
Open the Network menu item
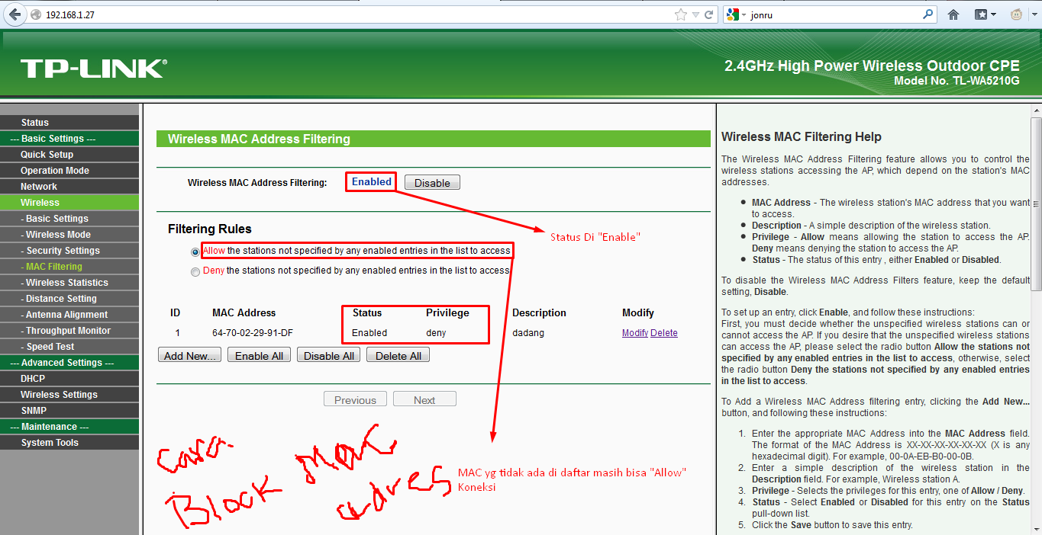69,187
